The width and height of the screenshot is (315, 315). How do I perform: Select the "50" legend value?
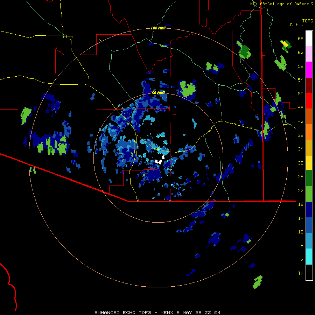(x=301, y=94)
